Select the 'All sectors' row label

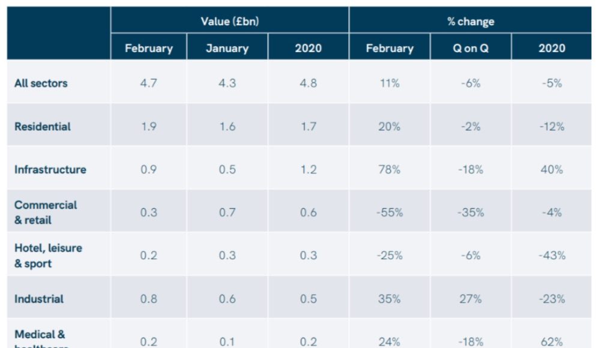pos(41,83)
